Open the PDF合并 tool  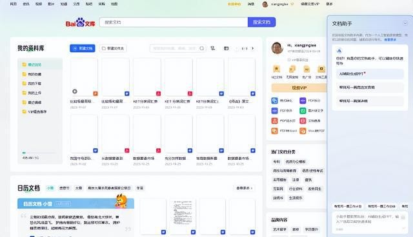click(282, 111)
